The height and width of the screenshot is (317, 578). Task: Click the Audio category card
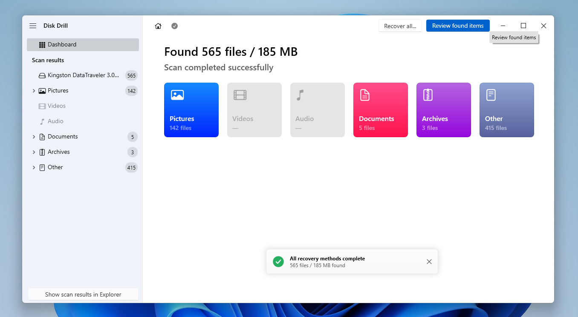(x=318, y=110)
